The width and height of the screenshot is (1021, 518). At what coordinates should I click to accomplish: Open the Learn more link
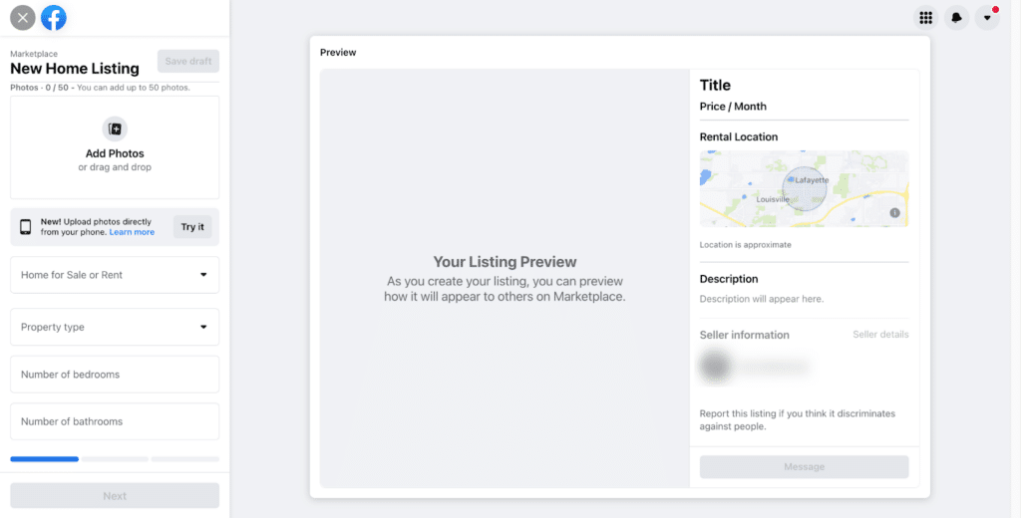pos(132,232)
